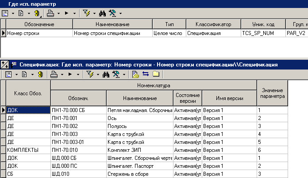This screenshot has width=308, height=178.
Task: Click binoculars icon in Где исп. параметр toolbar
Action: [x=103, y=13]
